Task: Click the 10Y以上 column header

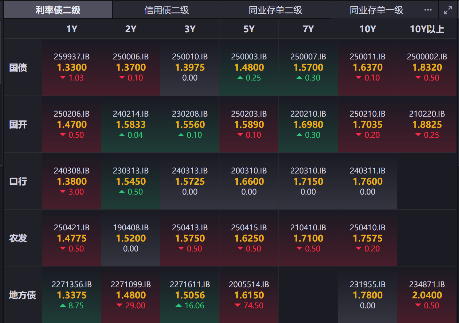Action: (x=427, y=29)
